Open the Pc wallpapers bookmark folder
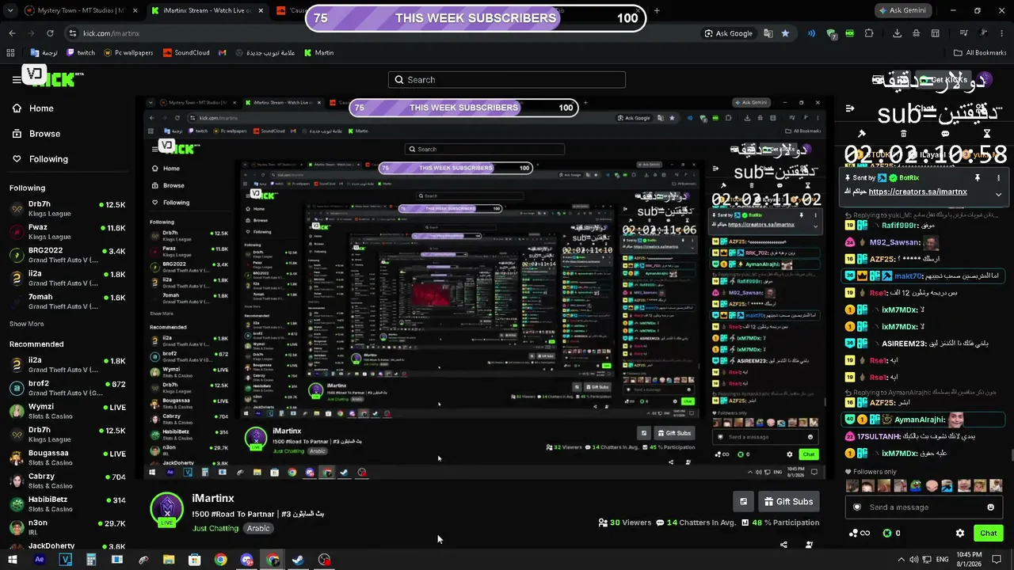The width and height of the screenshot is (1014, 570). (x=128, y=53)
